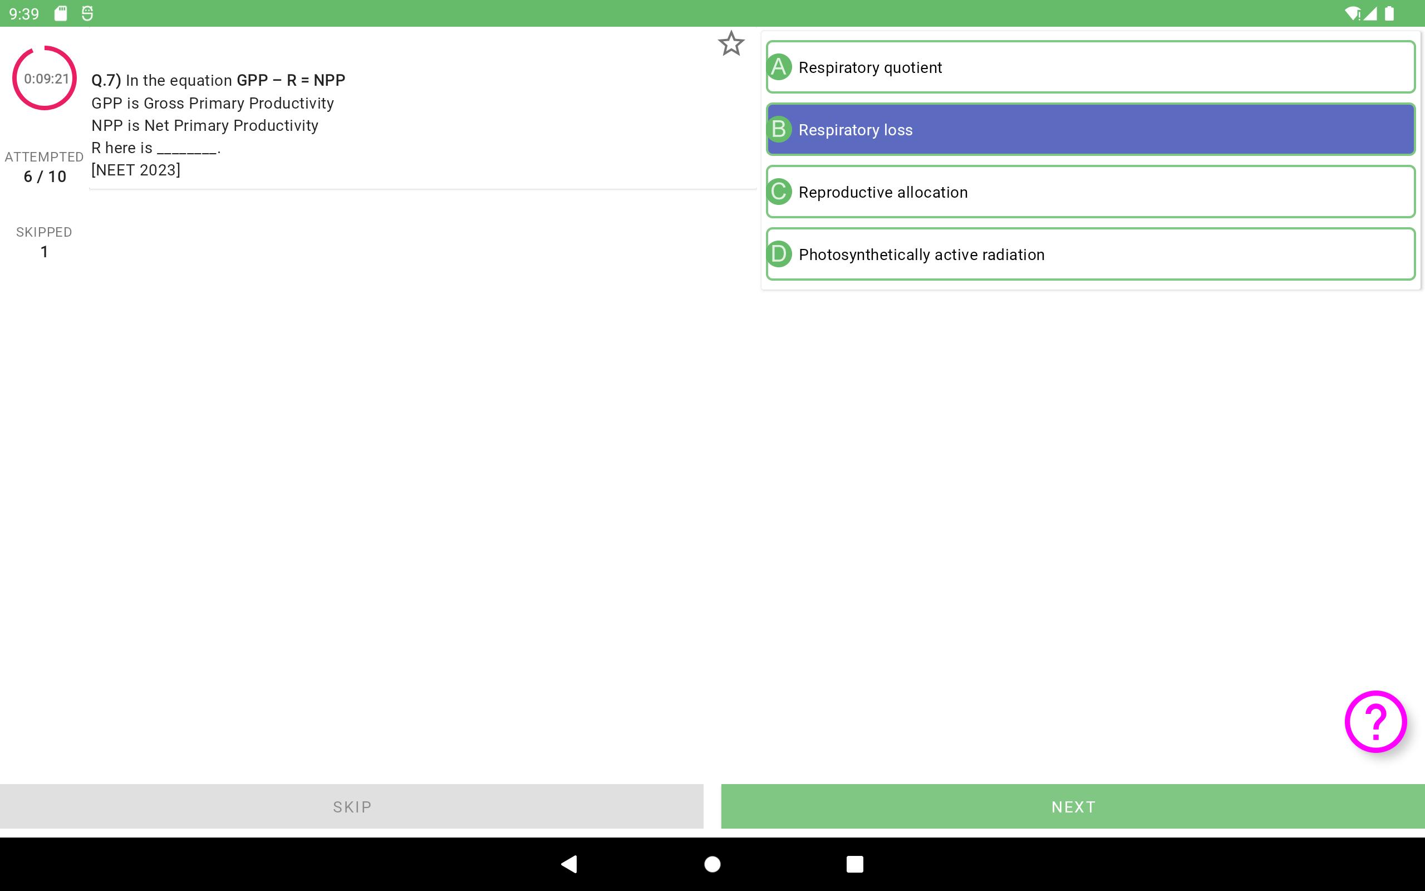Choose option C Reproductive allocation
The height and width of the screenshot is (891, 1425).
pos(1090,192)
